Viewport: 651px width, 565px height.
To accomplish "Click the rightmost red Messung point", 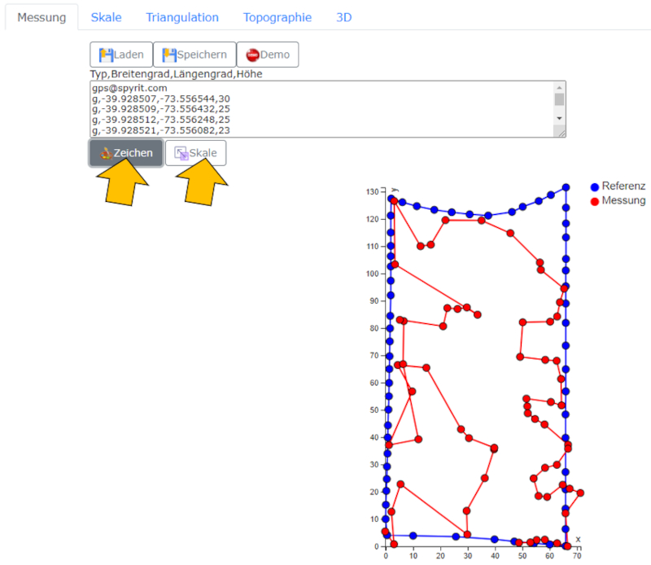I will click(x=580, y=493).
